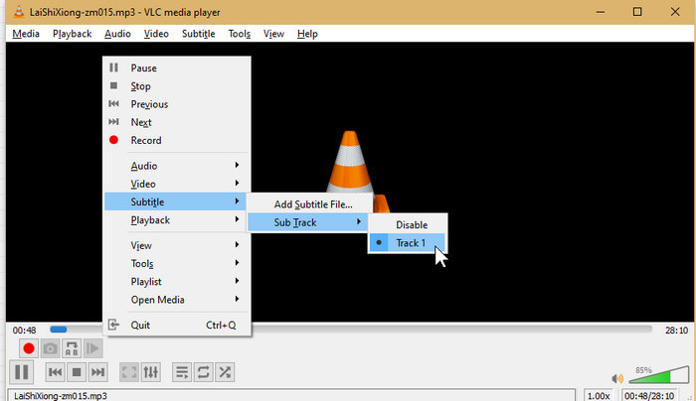
Task: Click the red Record button in the toolbar
Action: click(x=29, y=348)
